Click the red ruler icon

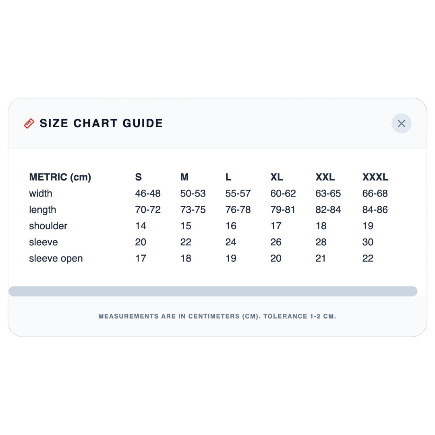pos(29,124)
